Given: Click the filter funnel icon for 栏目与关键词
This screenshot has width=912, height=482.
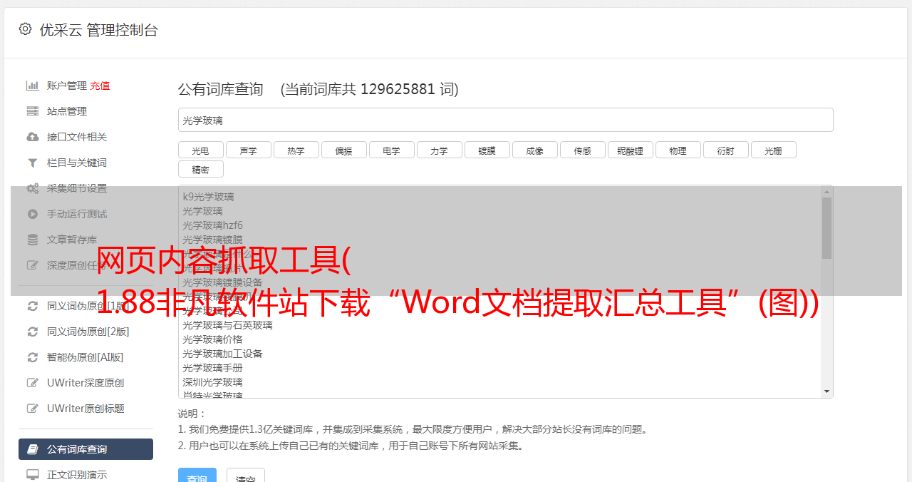Looking at the screenshot, I should 33,163.
